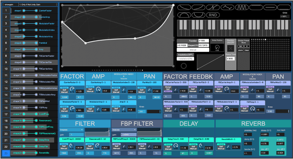Image resolution: width=293 pixels, height=159 pixels.
Task: Set ReverbMix mode to Manual
Action: click(221, 149)
